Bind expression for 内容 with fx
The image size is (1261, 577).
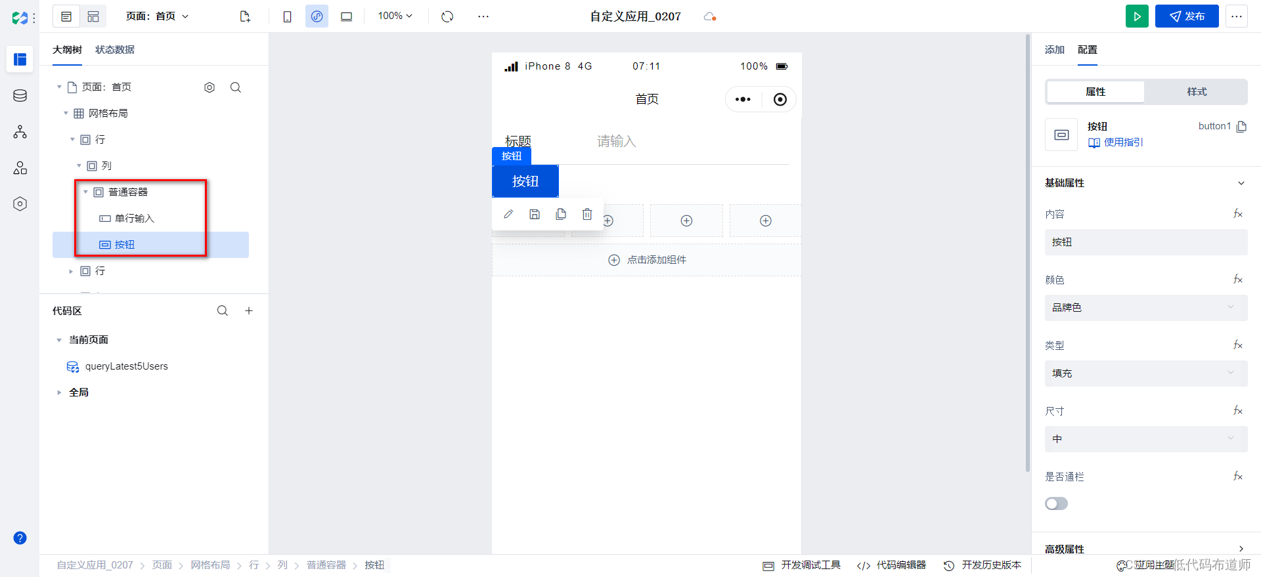1238,214
